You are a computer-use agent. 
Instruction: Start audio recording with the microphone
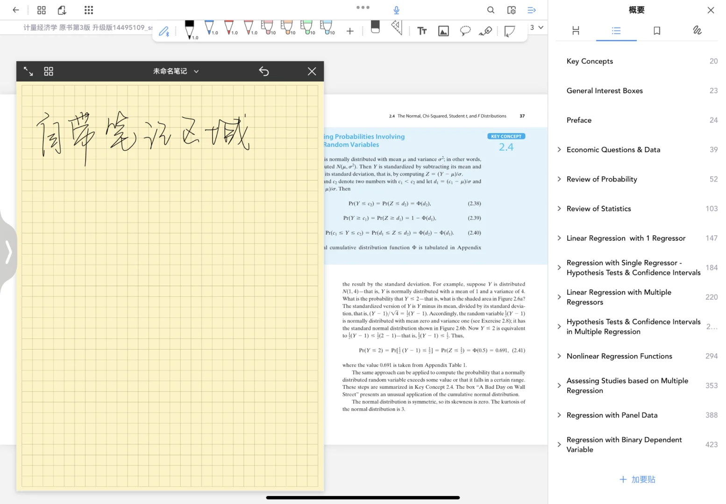click(396, 10)
